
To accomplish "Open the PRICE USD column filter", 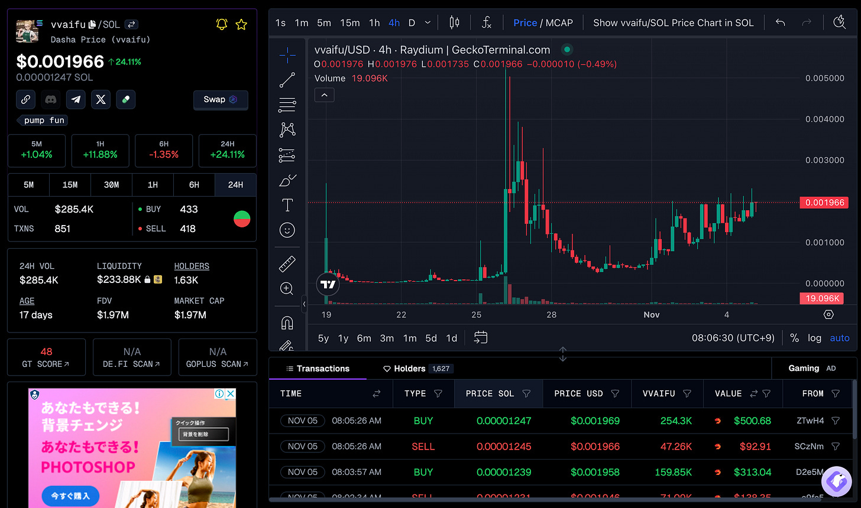I will [615, 393].
